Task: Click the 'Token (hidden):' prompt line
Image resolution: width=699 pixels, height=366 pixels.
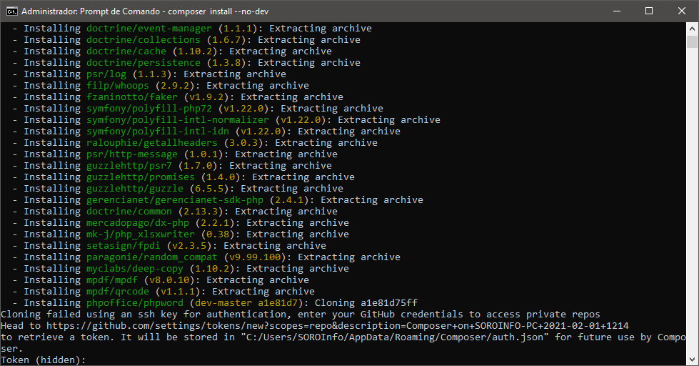Action: [44, 360]
